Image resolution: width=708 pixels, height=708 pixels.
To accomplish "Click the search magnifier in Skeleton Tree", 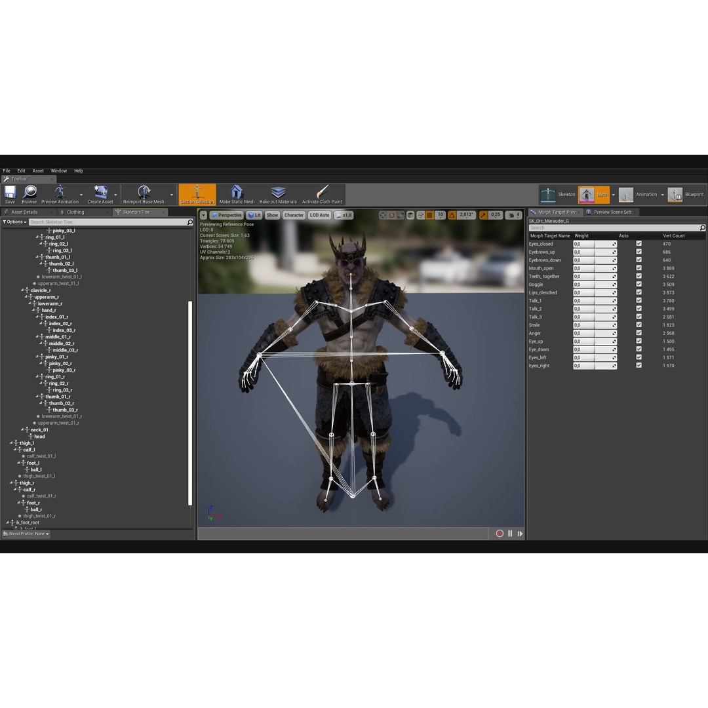I will [x=190, y=222].
